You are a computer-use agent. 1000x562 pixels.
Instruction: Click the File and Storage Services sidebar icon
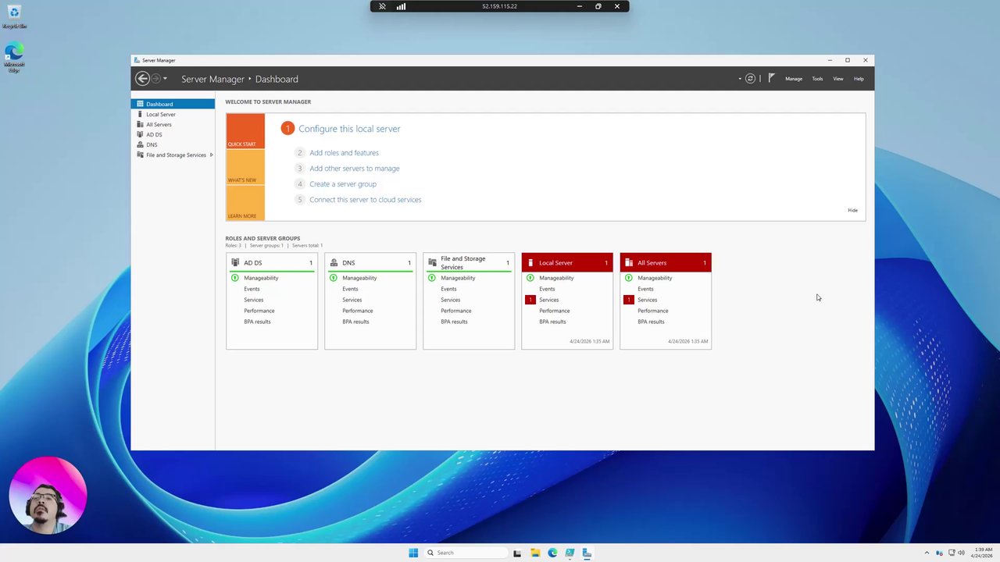(140, 155)
